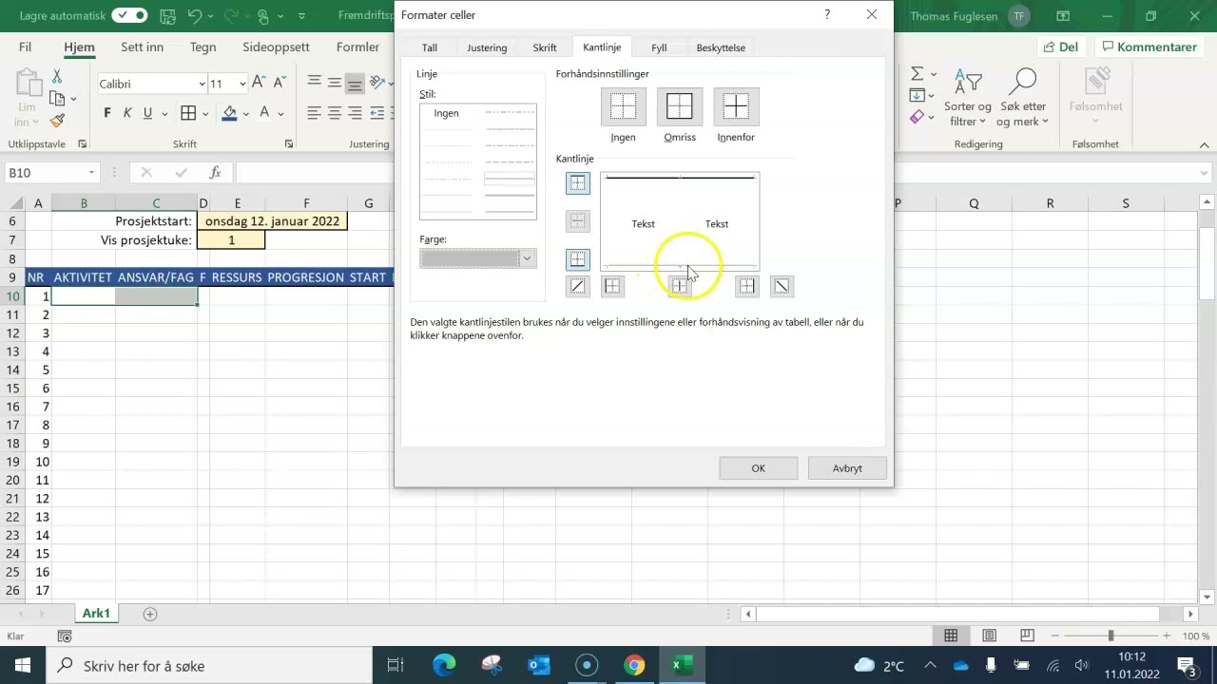
Task: Click the save icon in title bar
Action: point(166,16)
